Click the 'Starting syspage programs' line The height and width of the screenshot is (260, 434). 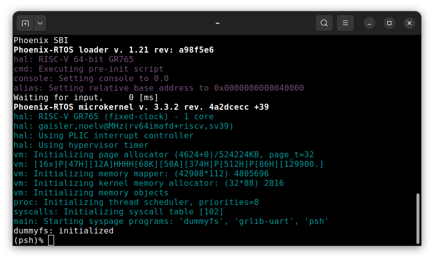(171, 221)
